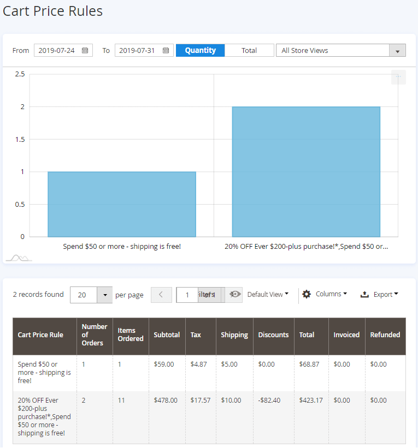This screenshot has height=448, width=418.
Task: Switch chart to Total mode
Action: (x=249, y=50)
